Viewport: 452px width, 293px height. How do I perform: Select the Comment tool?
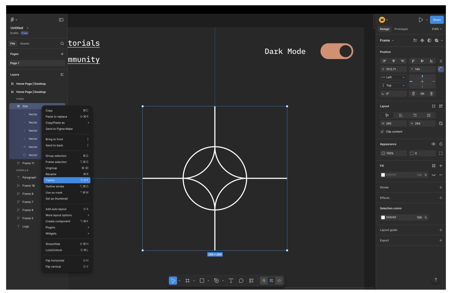[x=241, y=280]
